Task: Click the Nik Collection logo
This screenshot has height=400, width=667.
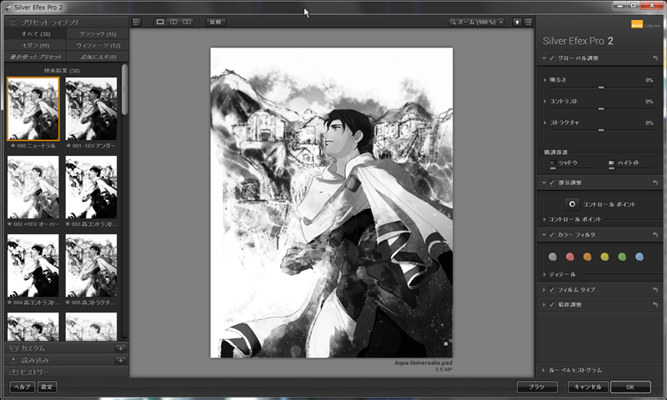Action: [645, 25]
